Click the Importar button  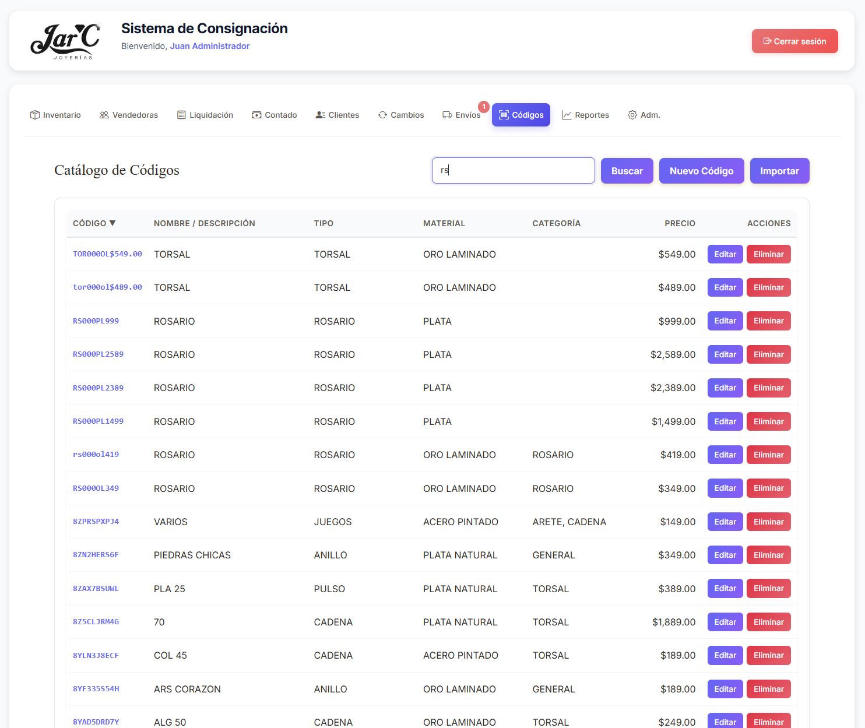tap(779, 171)
